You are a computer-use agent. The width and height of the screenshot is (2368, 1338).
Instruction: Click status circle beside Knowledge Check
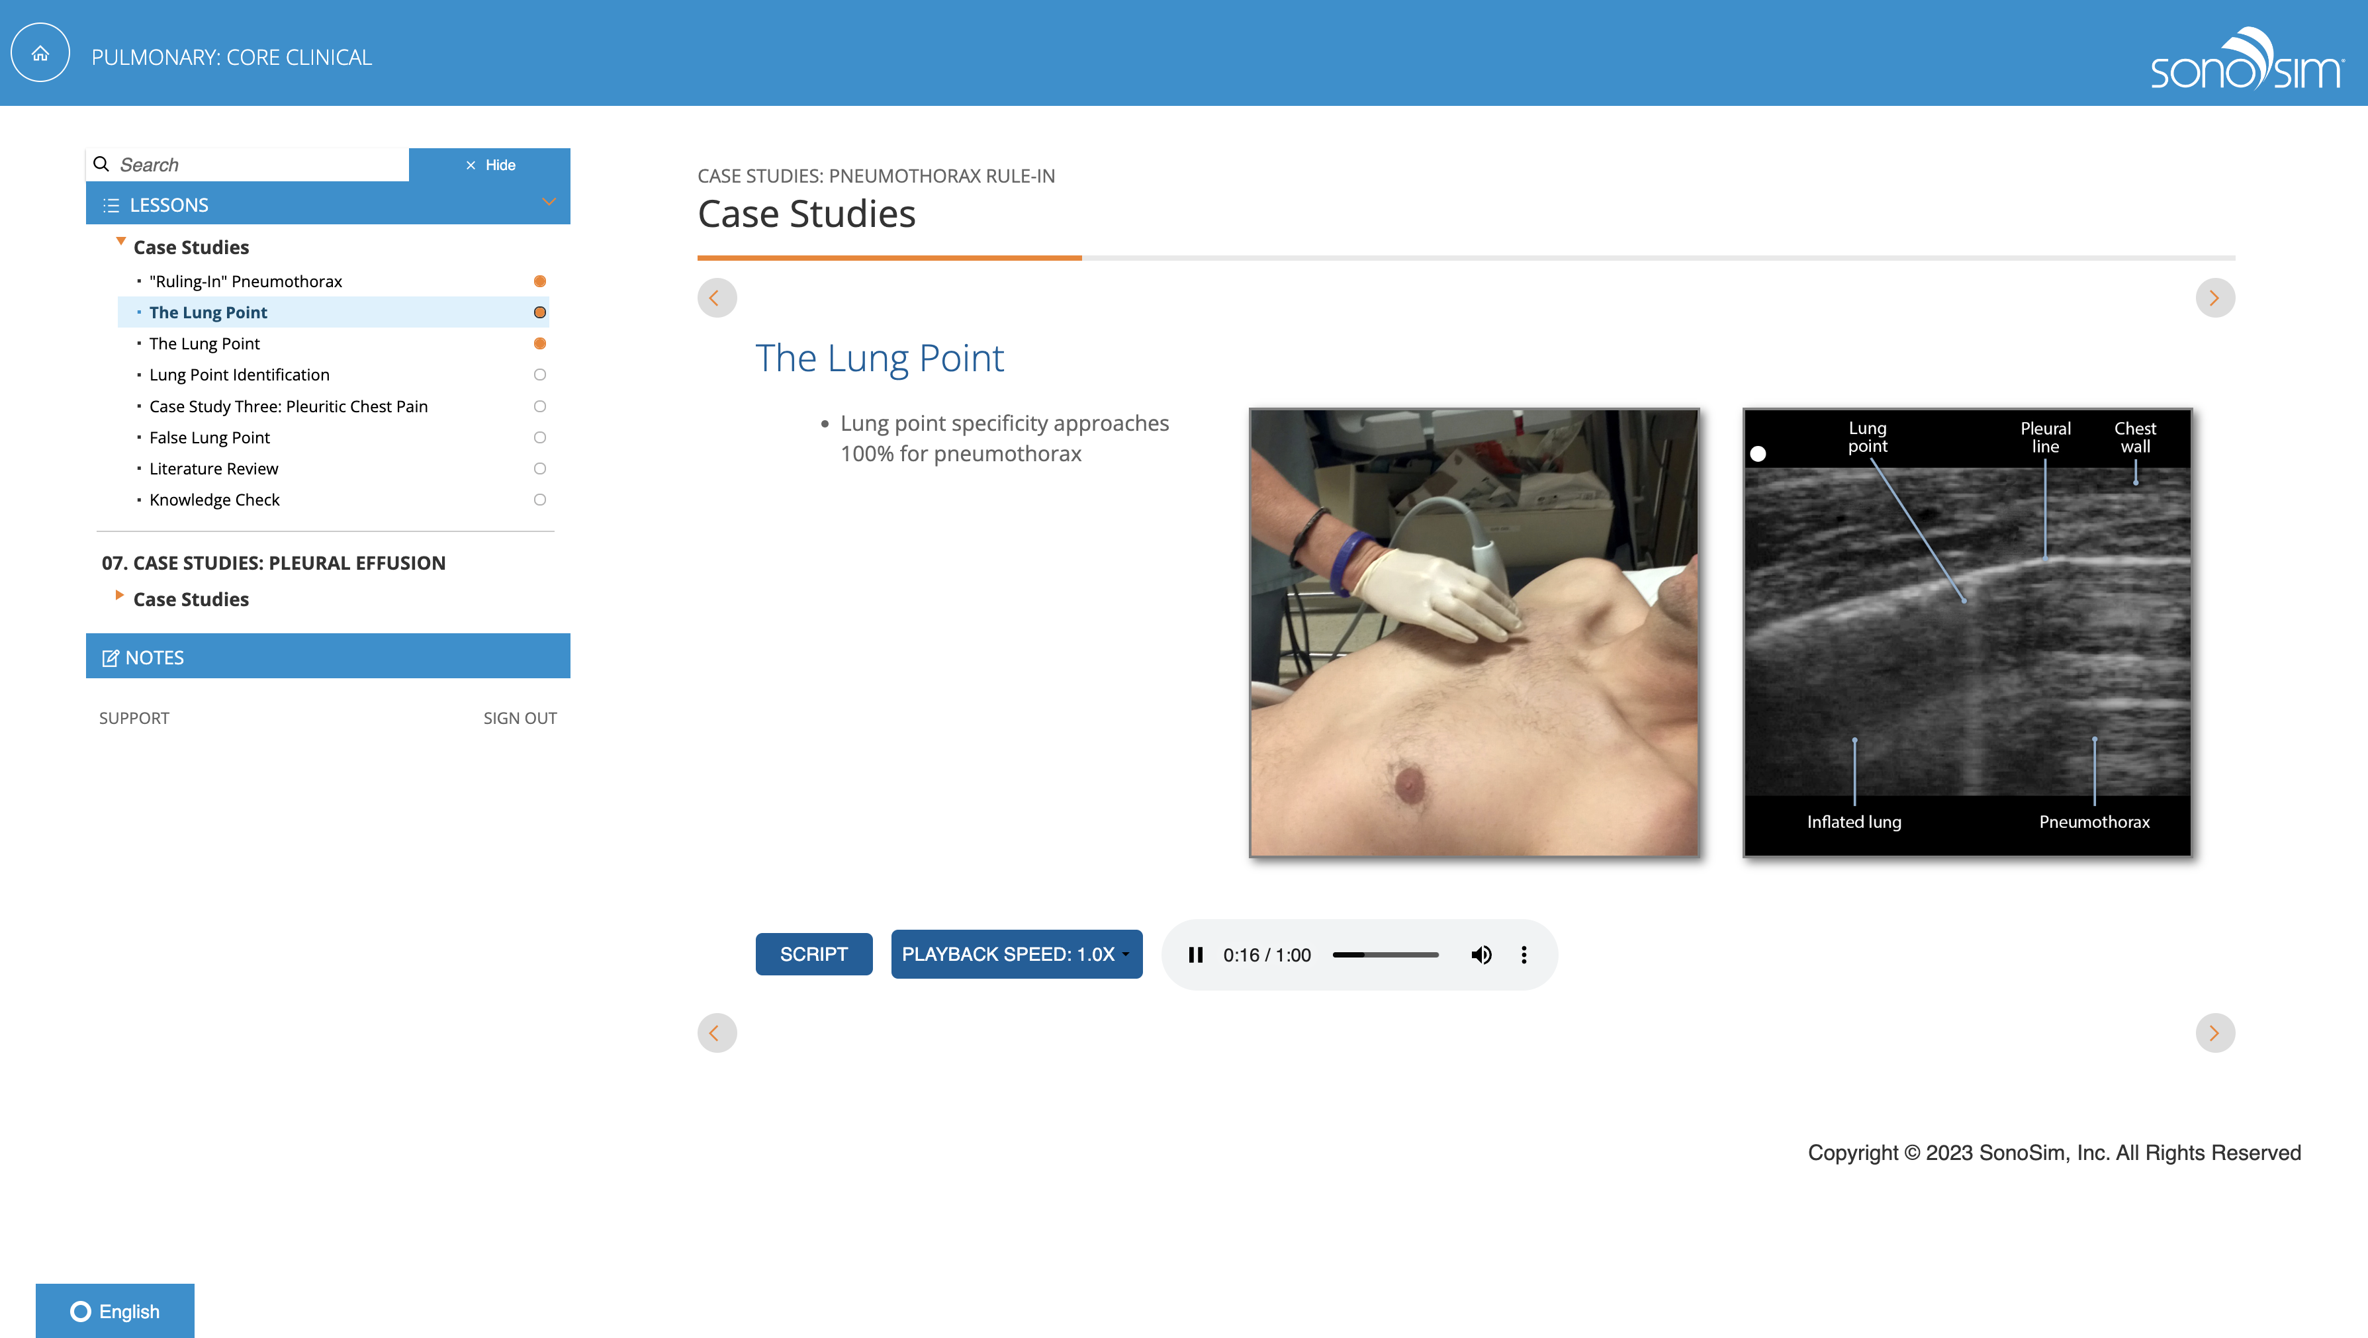pyautogui.click(x=539, y=500)
